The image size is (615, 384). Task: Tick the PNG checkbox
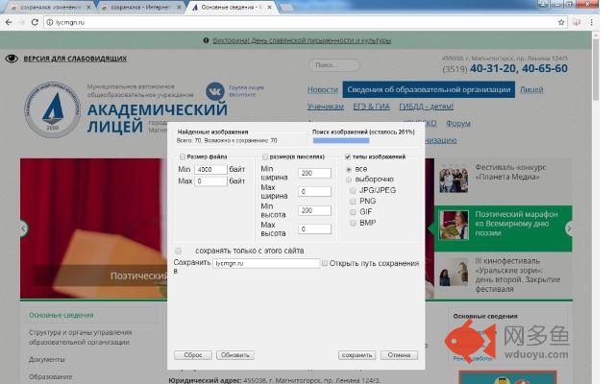(x=353, y=201)
